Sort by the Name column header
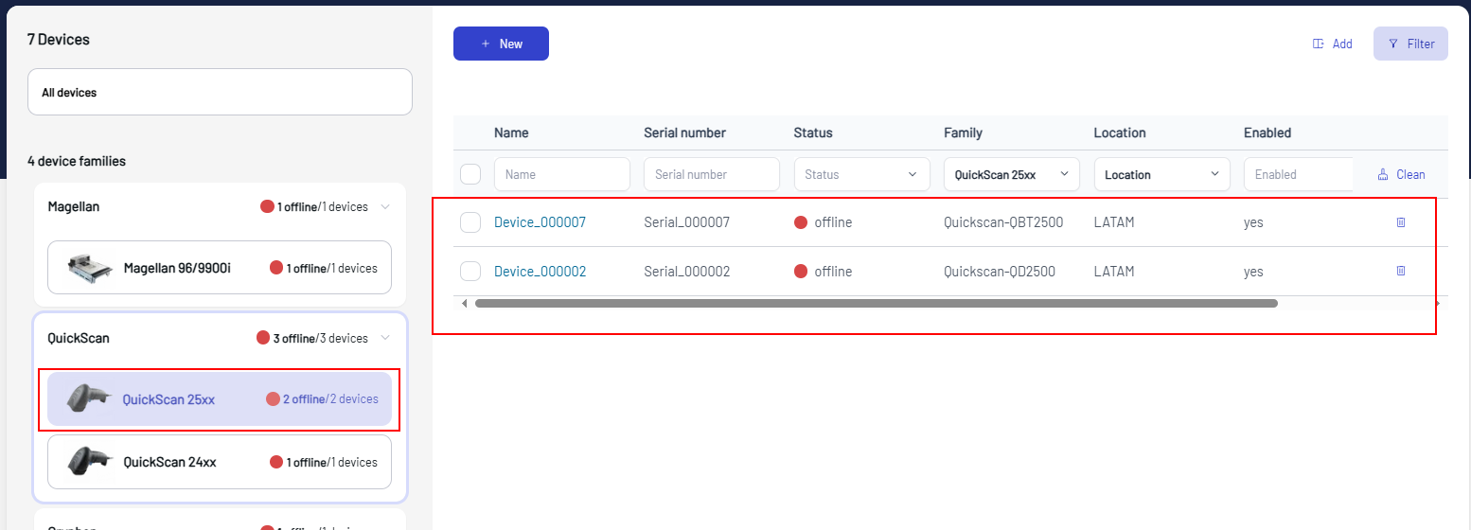Image resolution: width=1471 pixels, height=530 pixels. point(511,132)
